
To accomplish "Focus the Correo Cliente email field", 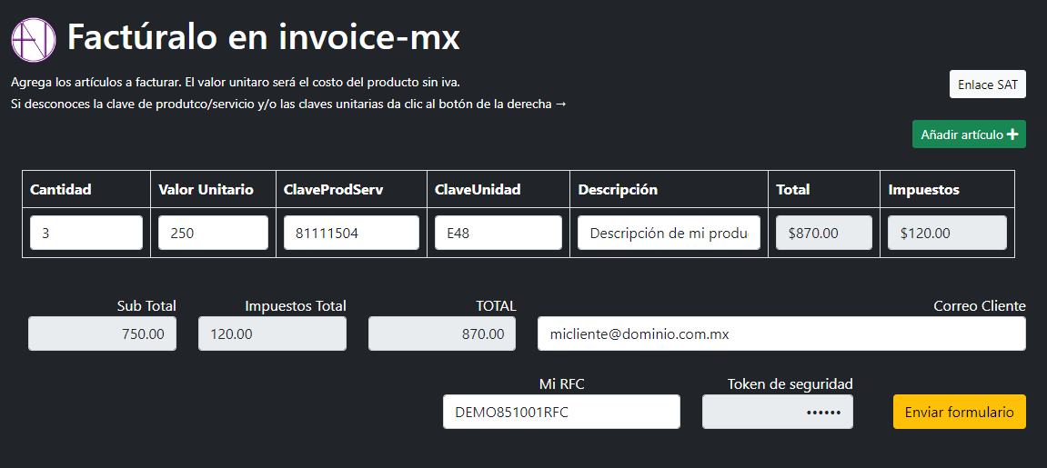I will pyautogui.click(x=780, y=334).
